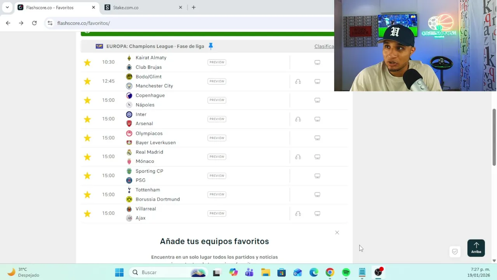Click TV broadcast icon for Villarreal vs Ajax
The height and width of the screenshot is (280, 497).
pyautogui.click(x=317, y=214)
